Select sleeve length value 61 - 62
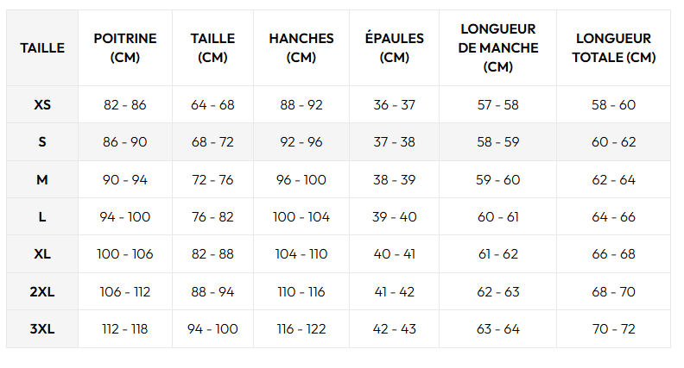The width and height of the screenshot is (684, 368). coord(498,254)
